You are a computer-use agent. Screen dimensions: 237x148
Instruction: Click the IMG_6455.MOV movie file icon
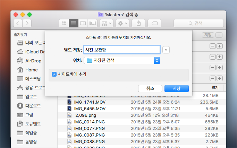point(69,109)
